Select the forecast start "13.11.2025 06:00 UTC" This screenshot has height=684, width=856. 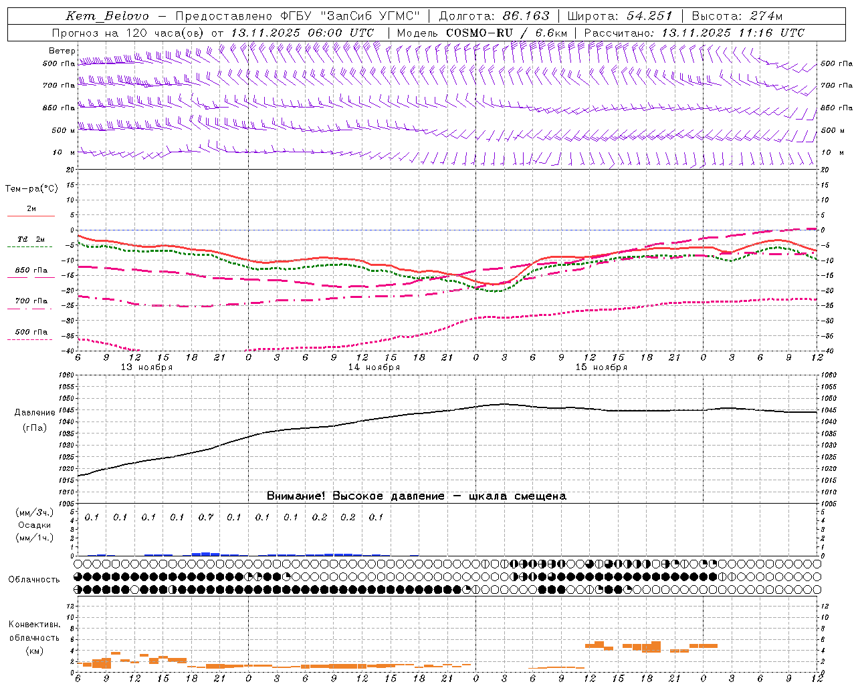302,33
